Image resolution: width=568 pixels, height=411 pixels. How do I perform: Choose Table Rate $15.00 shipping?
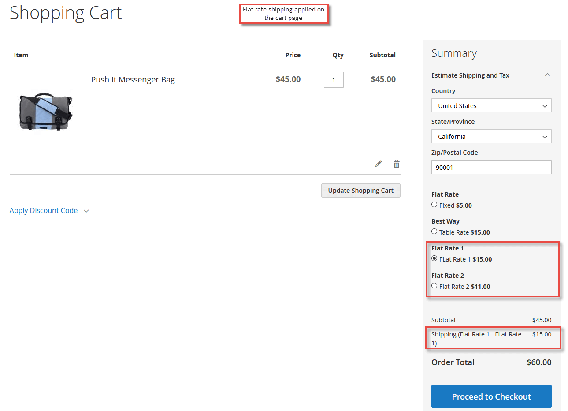(x=434, y=232)
